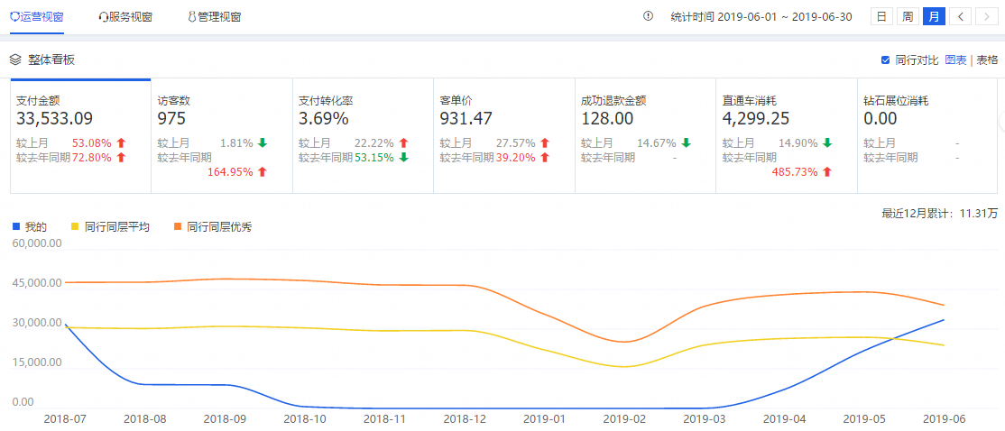
Task: Switch to the 服务视窗 tab
Action: point(125,16)
